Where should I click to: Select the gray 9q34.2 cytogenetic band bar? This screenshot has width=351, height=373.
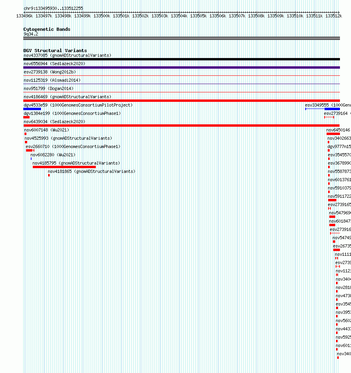181,38
